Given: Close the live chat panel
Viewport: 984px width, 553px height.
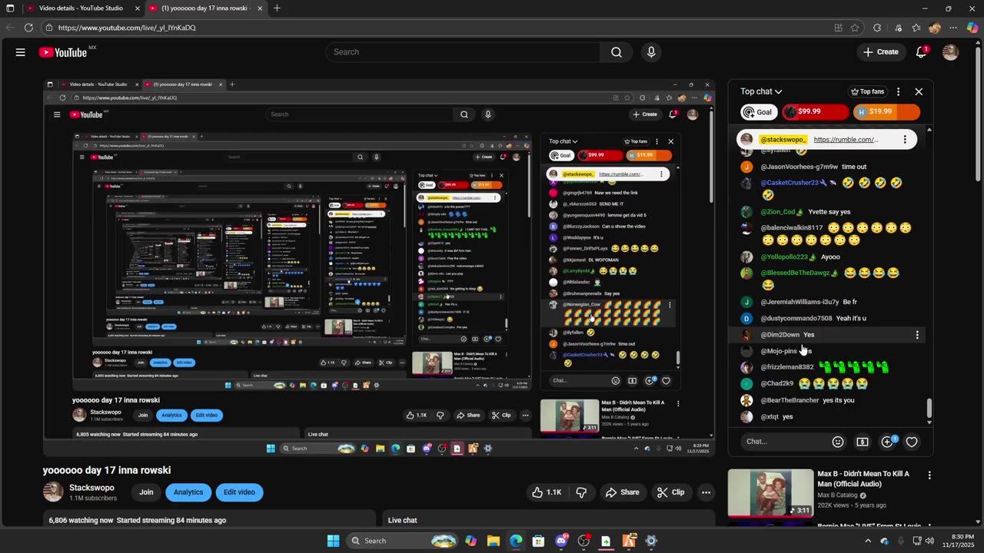Looking at the screenshot, I should pos(919,91).
